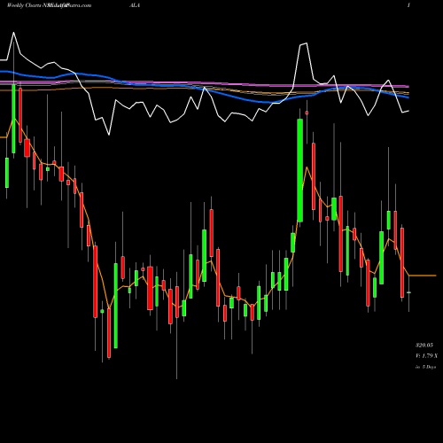Click the 'in 5 Days' label
The image size is (443, 443).
click(x=425, y=367)
